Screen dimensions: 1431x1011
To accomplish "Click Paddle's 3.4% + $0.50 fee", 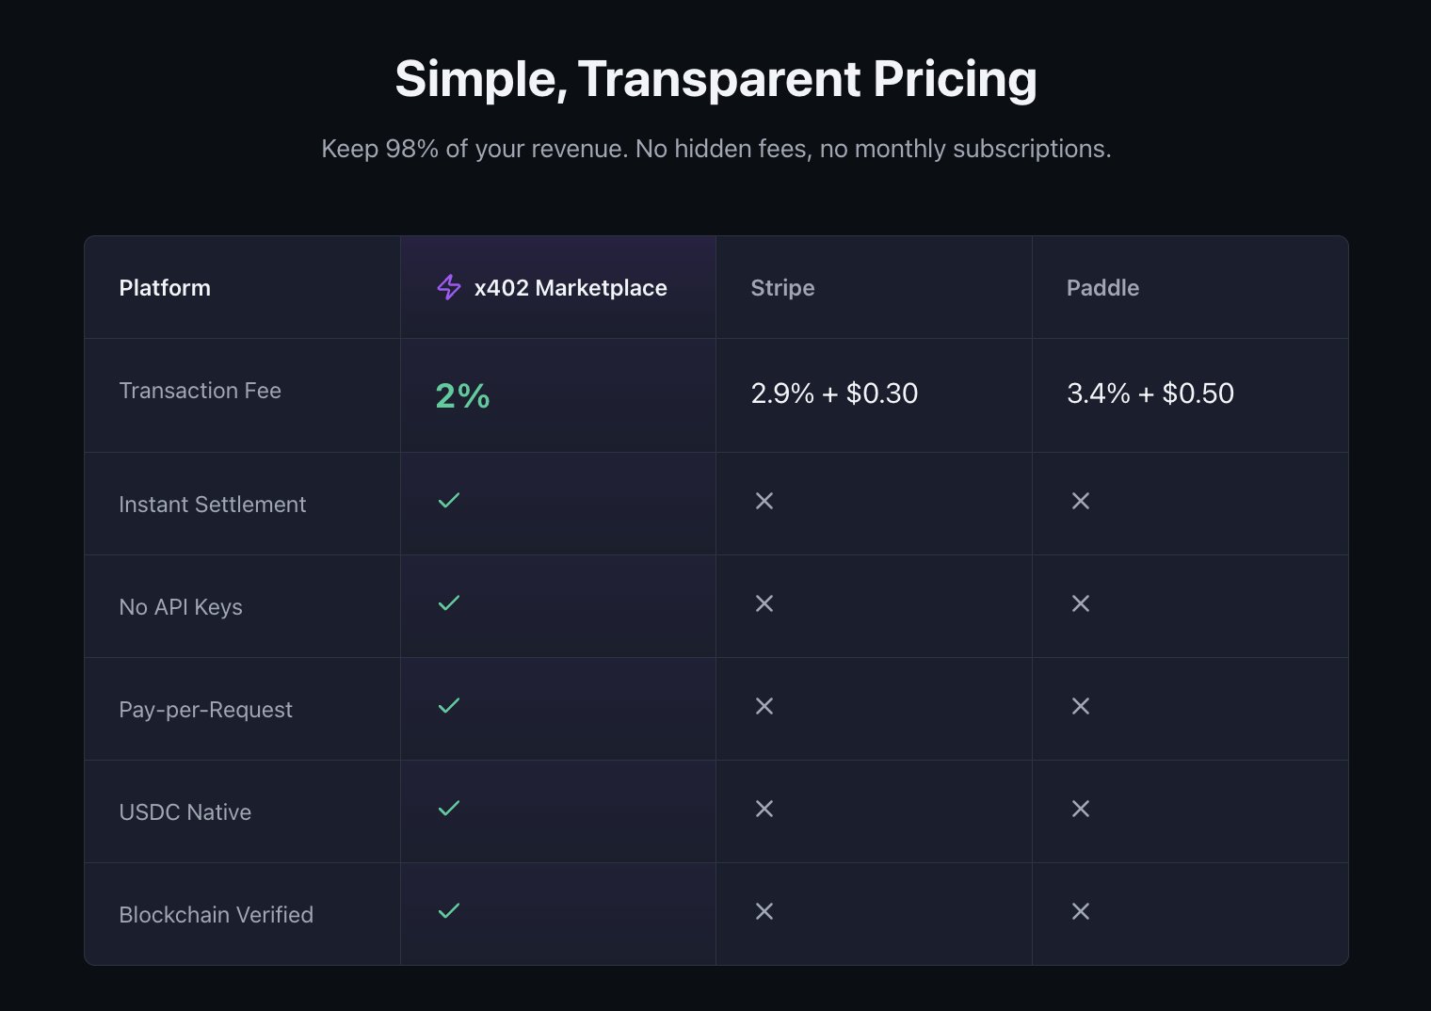I will (1150, 393).
